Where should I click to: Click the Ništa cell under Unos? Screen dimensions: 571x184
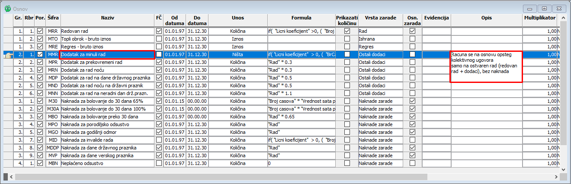[x=237, y=54]
